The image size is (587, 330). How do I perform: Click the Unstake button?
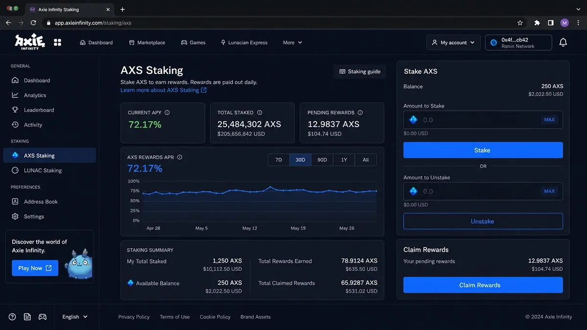click(483, 221)
